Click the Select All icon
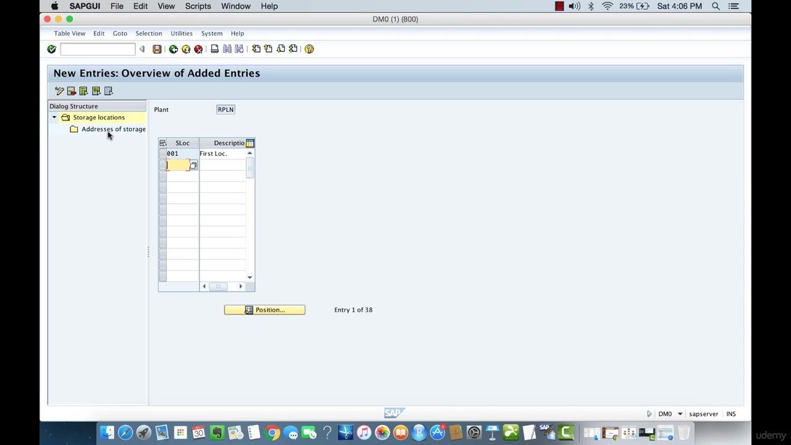This screenshot has height=445, width=791. pyautogui.click(x=83, y=91)
